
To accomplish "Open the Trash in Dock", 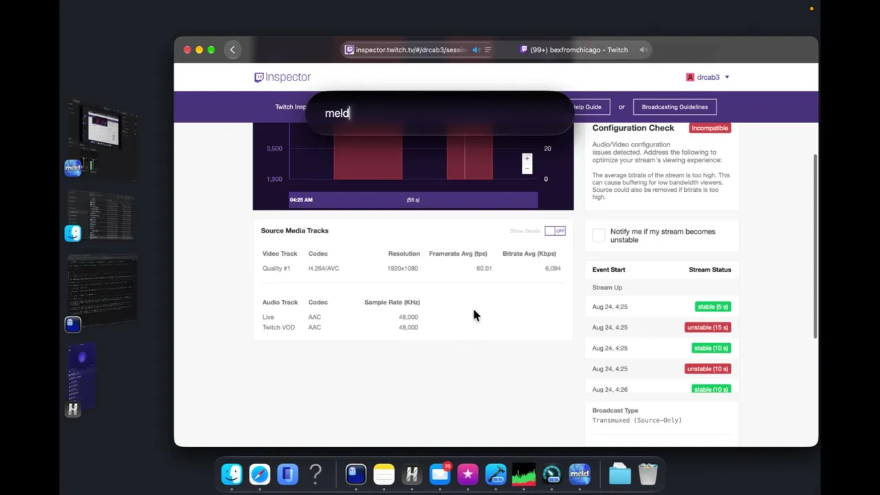I will (648, 474).
